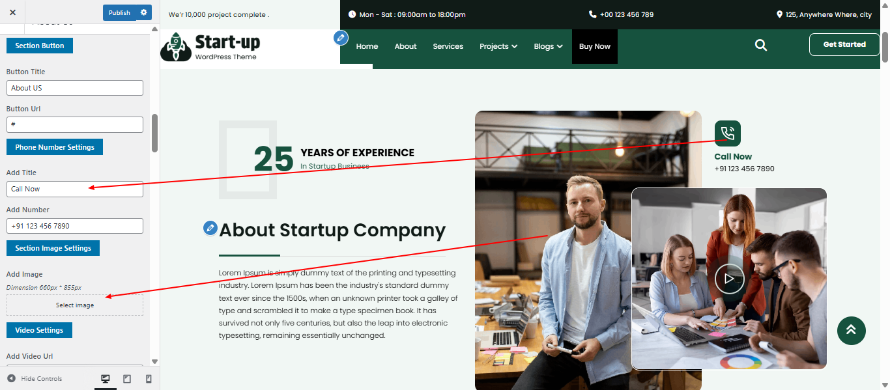This screenshot has width=890, height=390.
Task: Click the customizer panel scrollbar thumb
Action: point(154,133)
